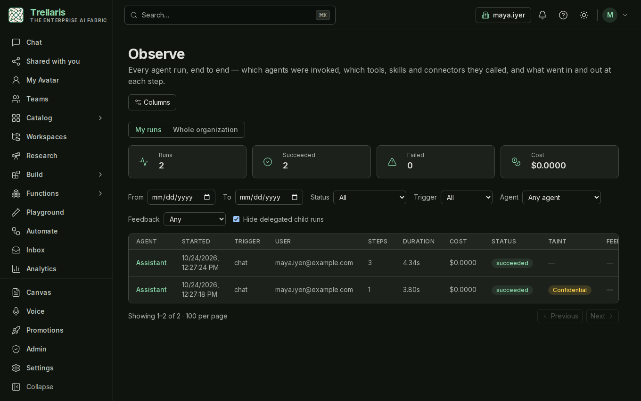This screenshot has width=641, height=401.
Task: Click the Automate workflow icon
Action: pos(16,231)
